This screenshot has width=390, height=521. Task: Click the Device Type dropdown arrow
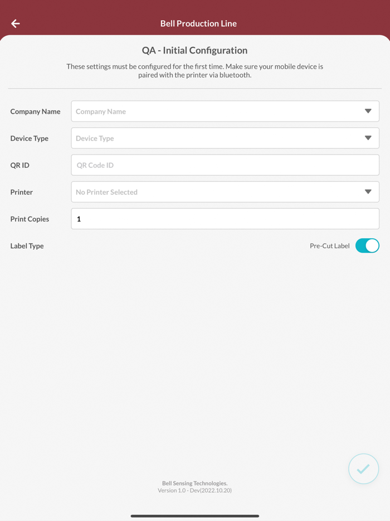tap(368, 138)
